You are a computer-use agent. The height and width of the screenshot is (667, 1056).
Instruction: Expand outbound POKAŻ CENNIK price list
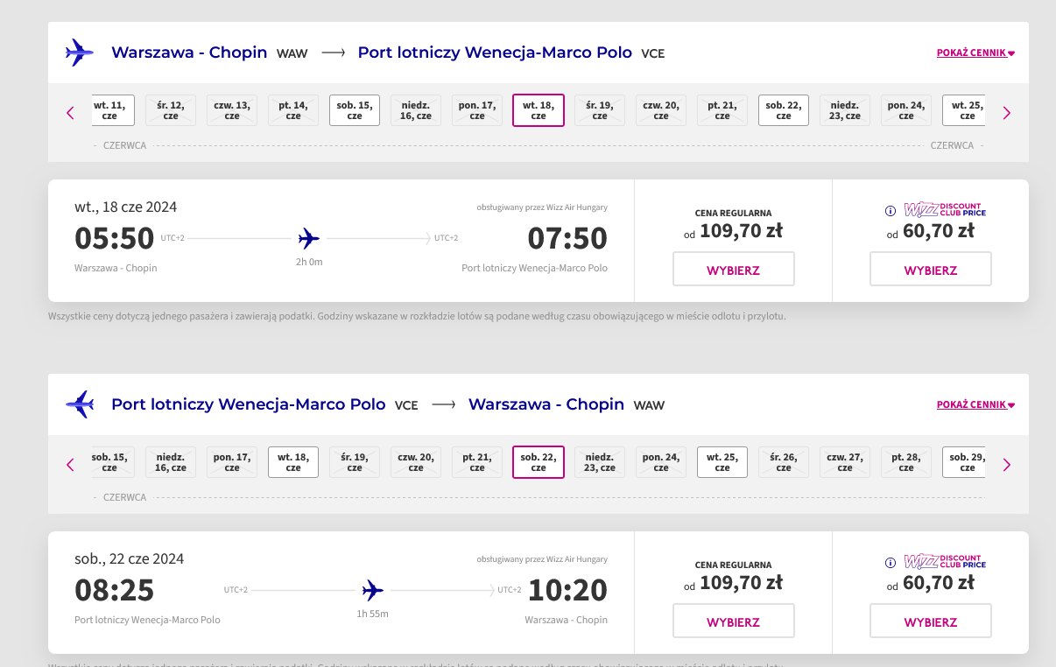click(975, 53)
